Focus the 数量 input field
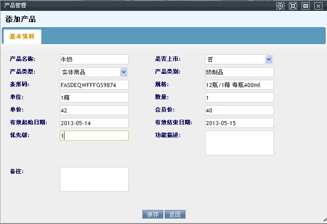 point(239,97)
